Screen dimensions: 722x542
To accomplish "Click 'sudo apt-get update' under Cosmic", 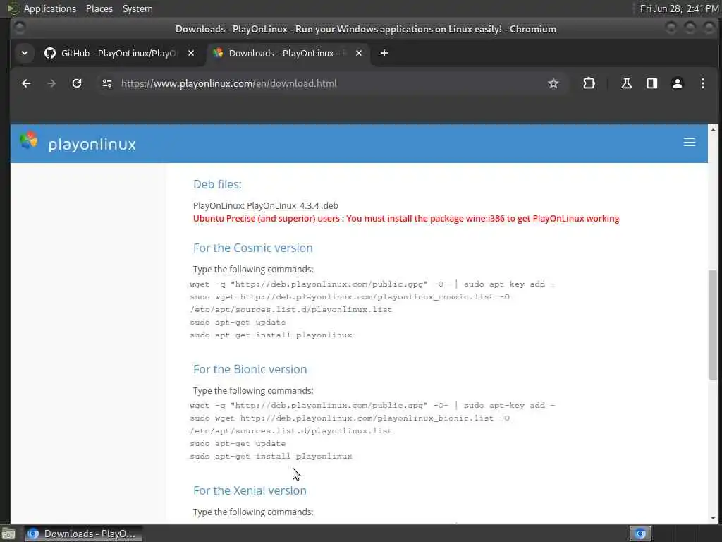I will 238,322.
